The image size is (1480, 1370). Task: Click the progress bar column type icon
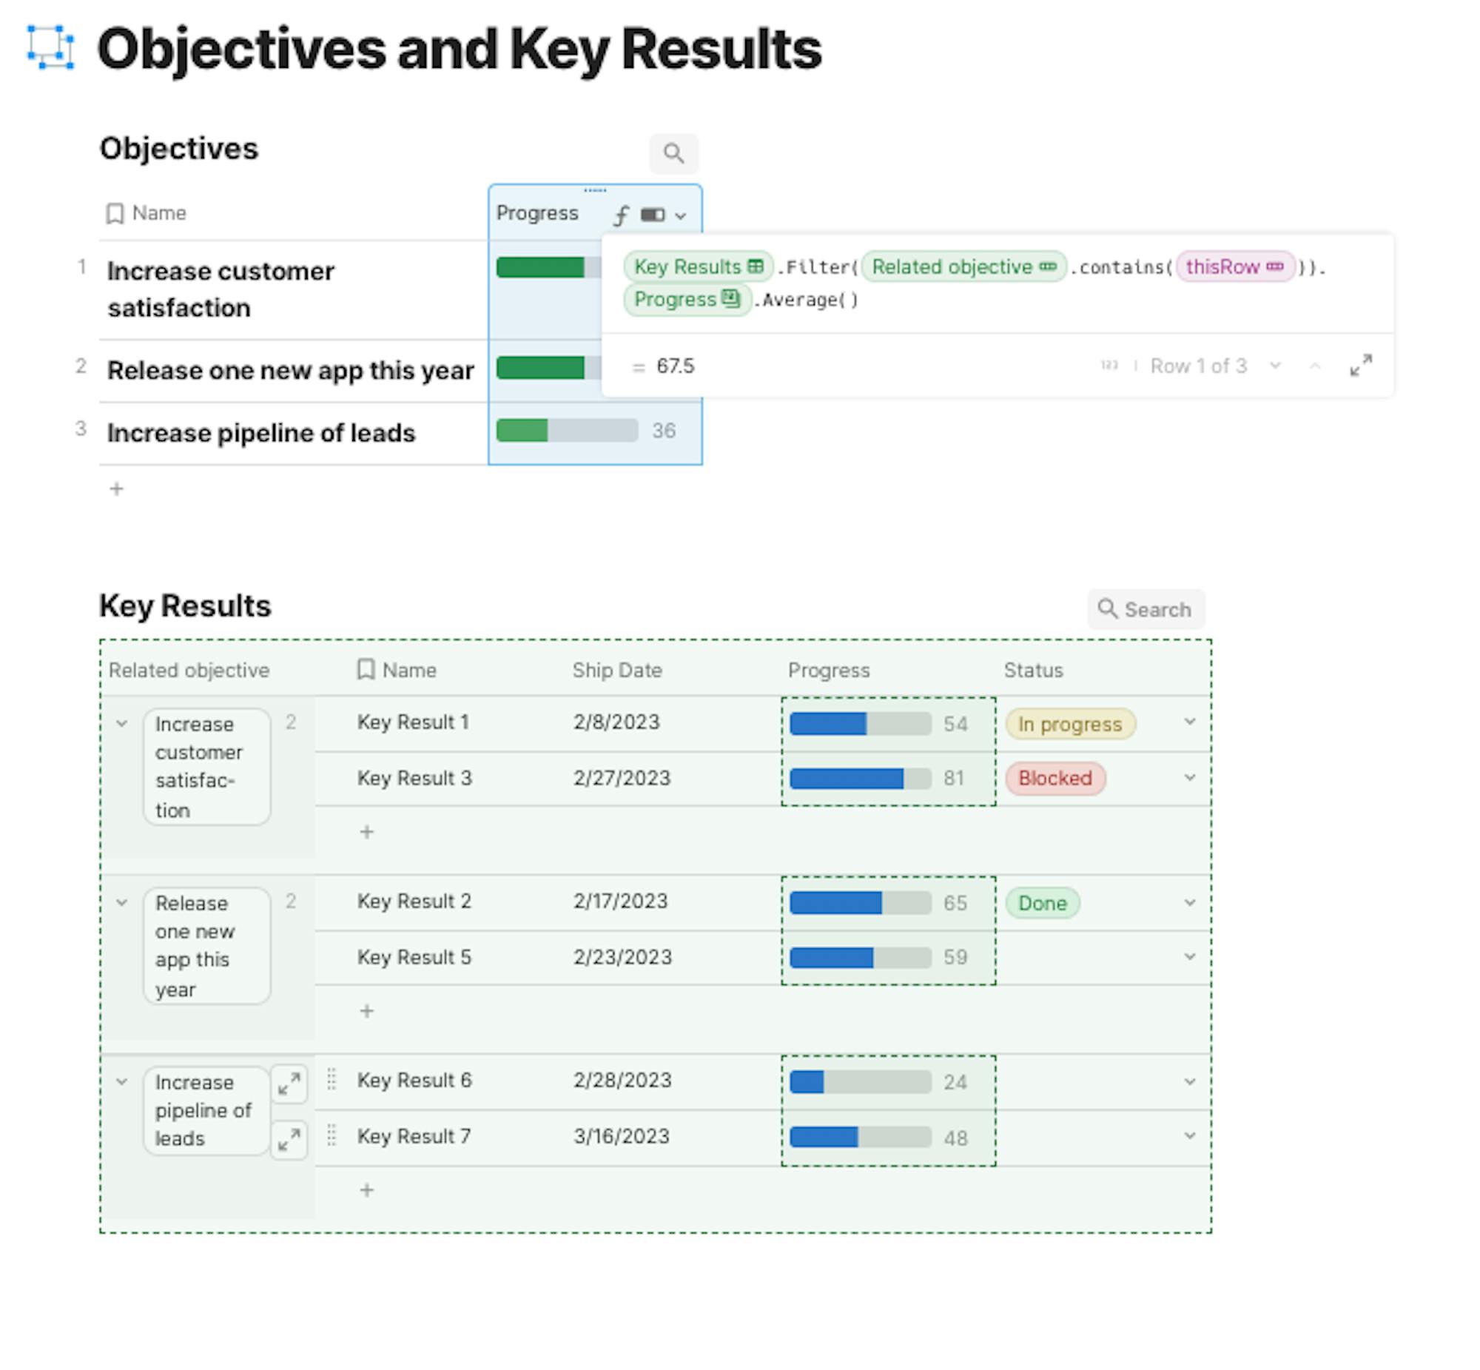click(652, 215)
